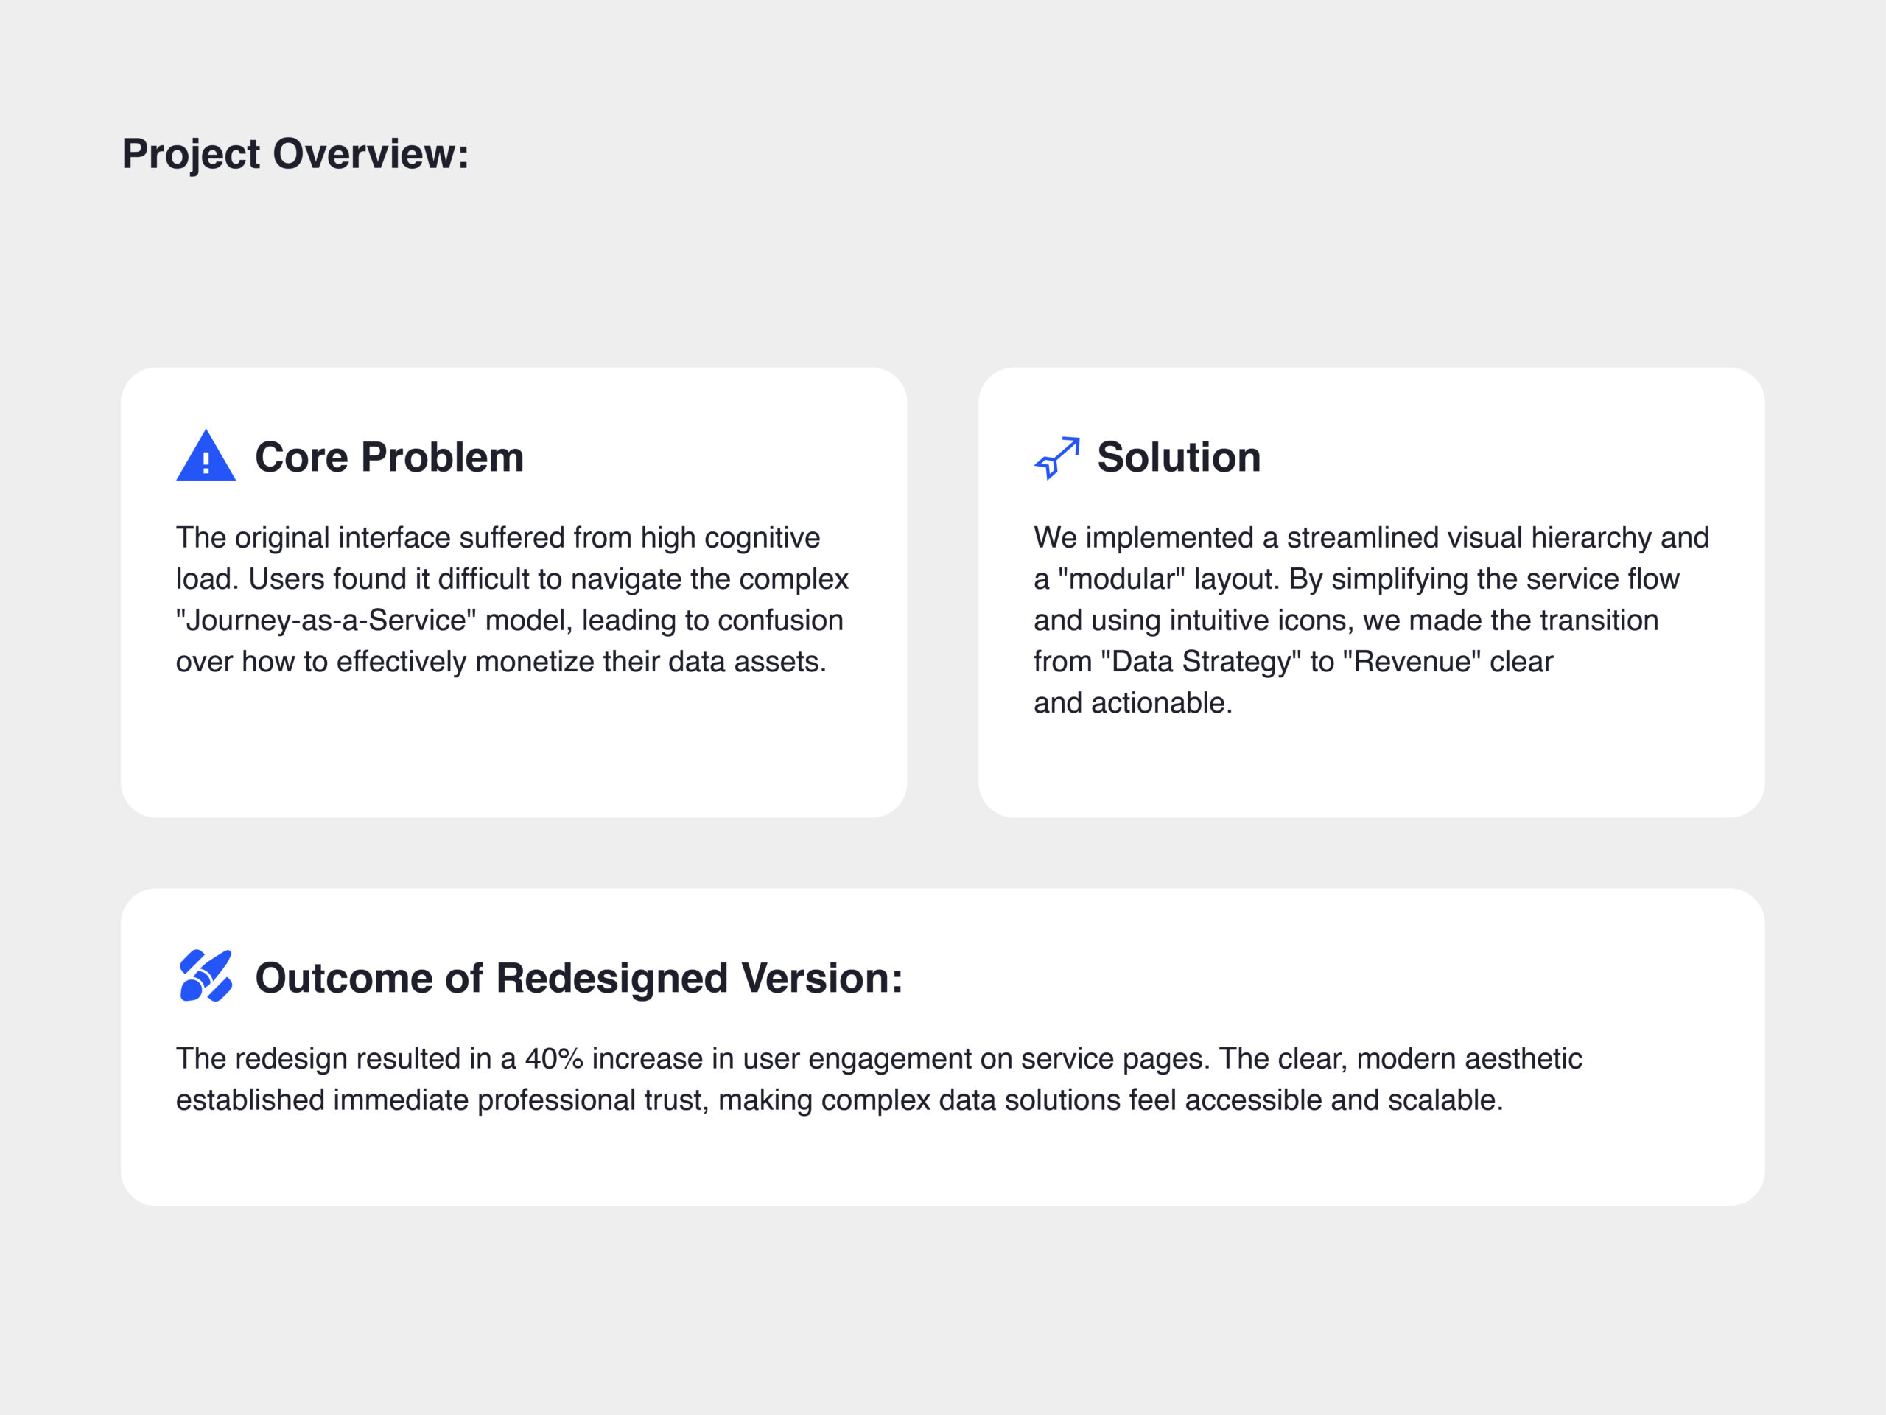The image size is (1886, 1415).
Task: Click the blue rocket icon beside Outcome heading
Action: 206,976
